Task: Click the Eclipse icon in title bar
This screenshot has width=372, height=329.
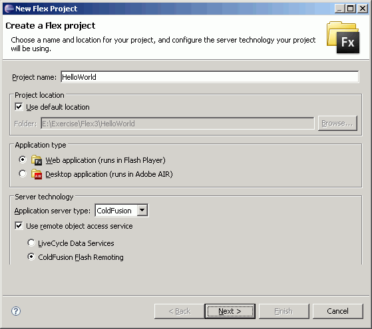Action: pyautogui.click(x=9, y=9)
